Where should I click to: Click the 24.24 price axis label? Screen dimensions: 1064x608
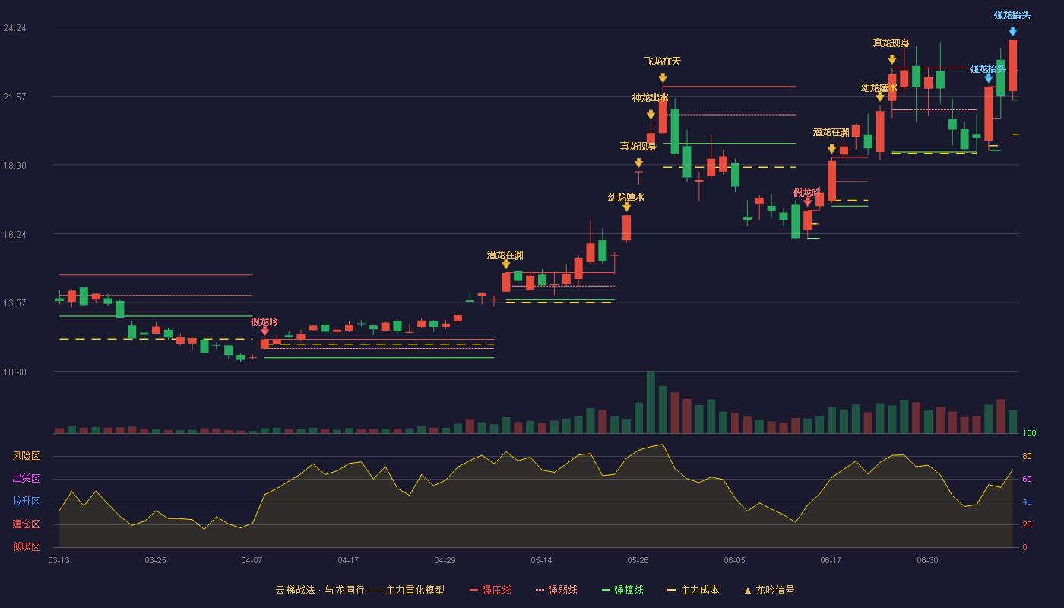click(x=14, y=28)
